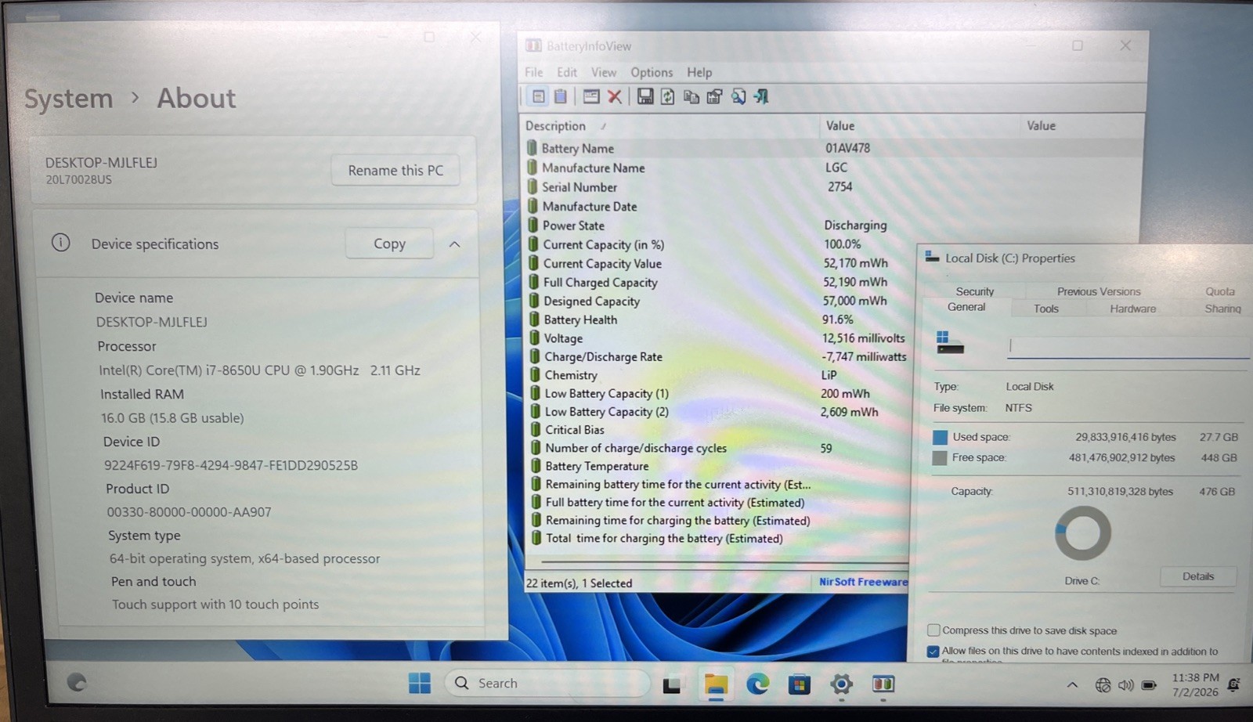The image size is (1253, 722).
Task: Click the first Value column header
Action: tap(920, 126)
